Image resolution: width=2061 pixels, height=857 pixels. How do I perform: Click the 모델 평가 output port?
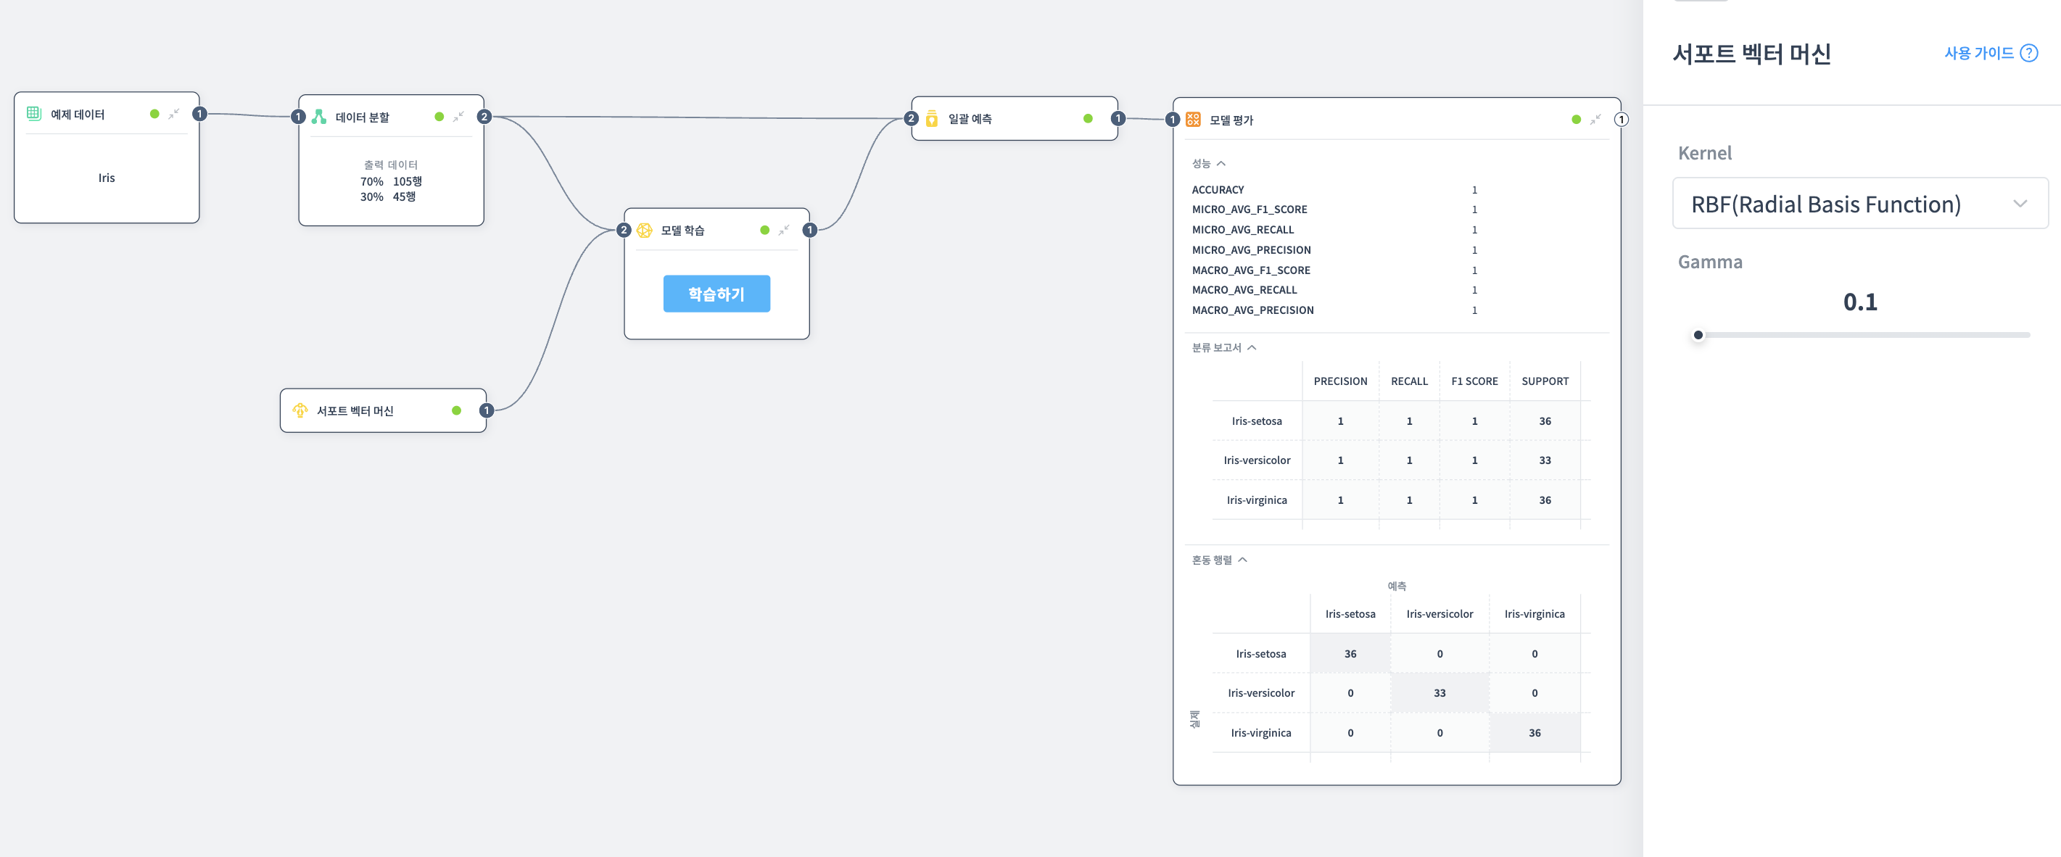(1621, 119)
